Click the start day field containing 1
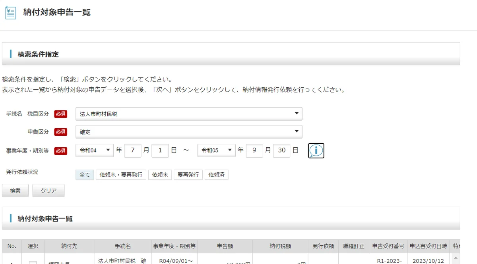The height and width of the screenshot is (264, 477). point(160,150)
